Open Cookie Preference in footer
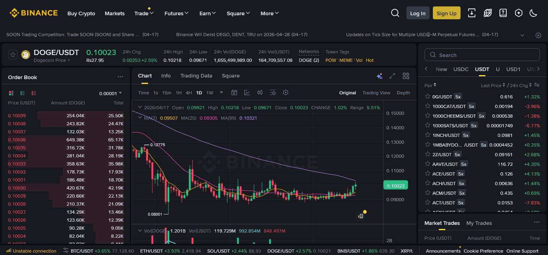 (x=483, y=251)
